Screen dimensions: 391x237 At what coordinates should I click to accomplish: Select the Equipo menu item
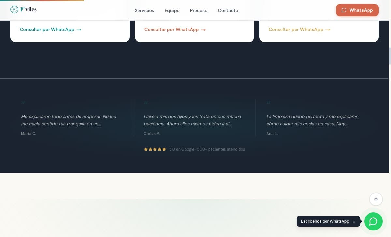click(x=172, y=10)
